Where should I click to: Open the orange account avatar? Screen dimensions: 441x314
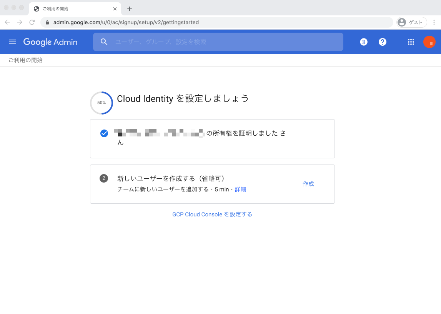429,42
